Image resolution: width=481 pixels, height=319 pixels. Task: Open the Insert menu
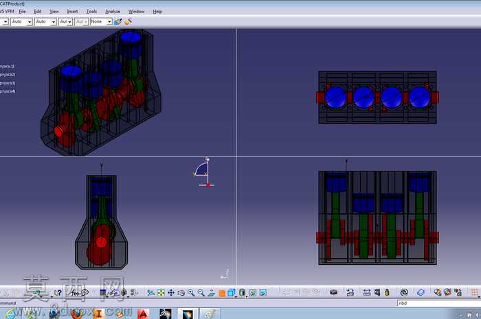(x=72, y=12)
